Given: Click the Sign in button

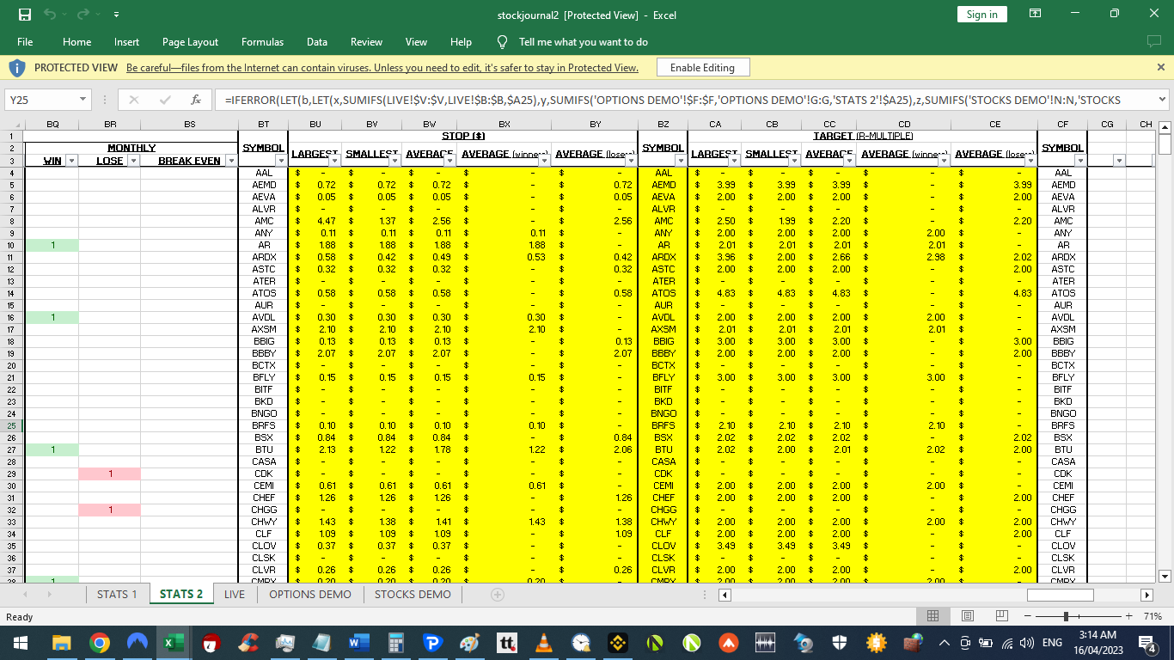Looking at the screenshot, I should coord(981,15).
